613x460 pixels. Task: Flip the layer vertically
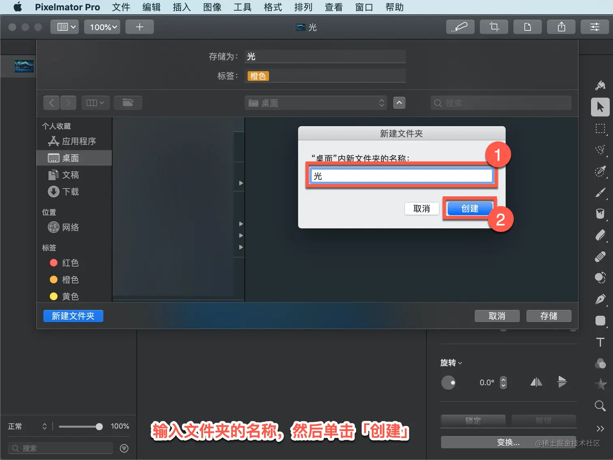click(x=562, y=382)
